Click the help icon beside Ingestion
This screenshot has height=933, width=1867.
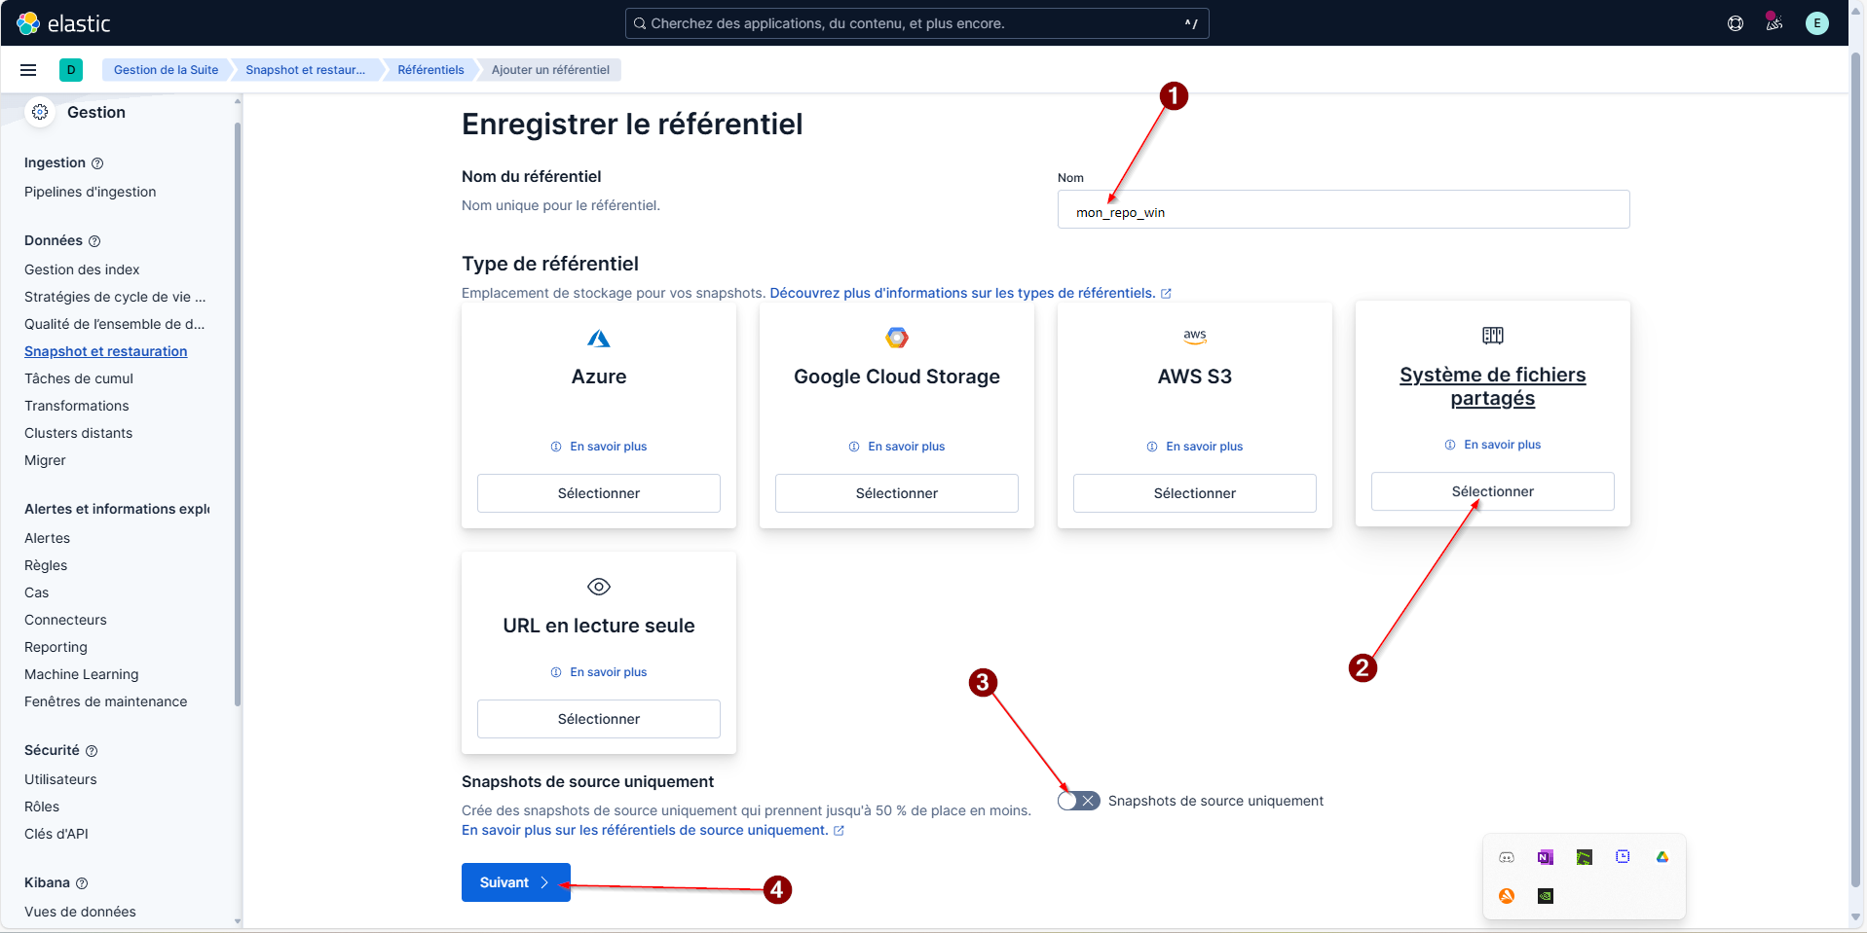coord(97,163)
